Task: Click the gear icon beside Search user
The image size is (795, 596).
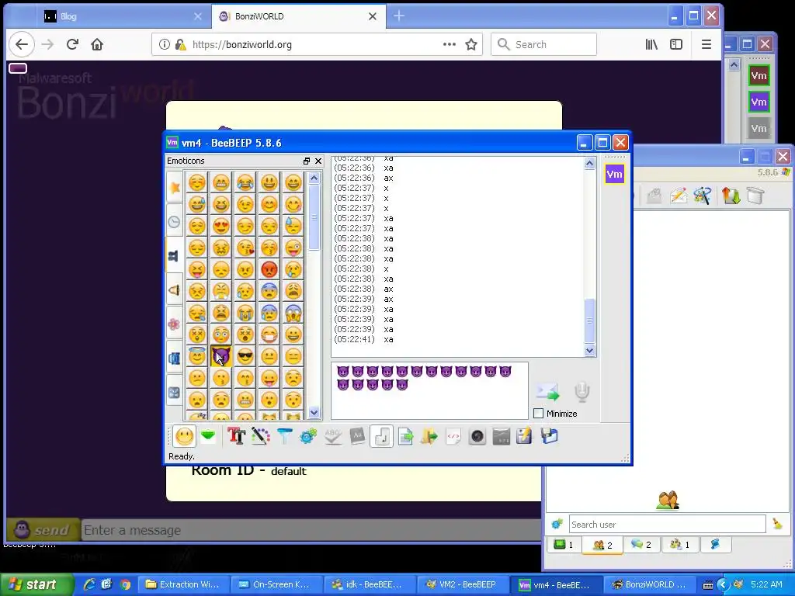Action: 557,524
